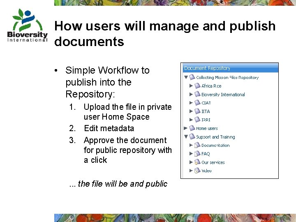This screenshot has height=222, width=296.
Task: Click the Support and Training folder icon
Action: pos(192,136)
